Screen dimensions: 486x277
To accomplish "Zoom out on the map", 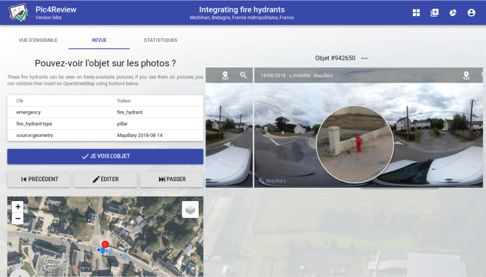I will tap(18, 219).
